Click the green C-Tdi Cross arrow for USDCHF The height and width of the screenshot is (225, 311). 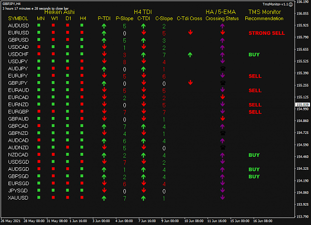[x=190, y=55]
